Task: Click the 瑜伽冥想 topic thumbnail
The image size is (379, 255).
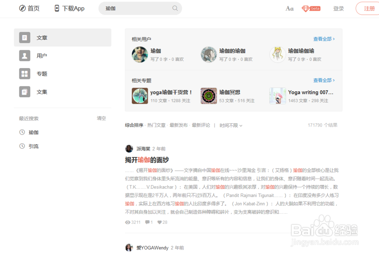Action: pyautogui.click(x=208, y=96)
